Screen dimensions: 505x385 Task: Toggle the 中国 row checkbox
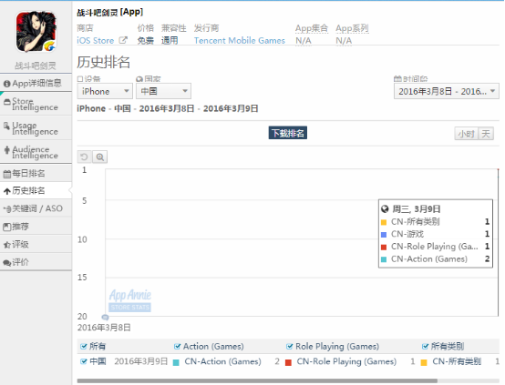point(84,361)
